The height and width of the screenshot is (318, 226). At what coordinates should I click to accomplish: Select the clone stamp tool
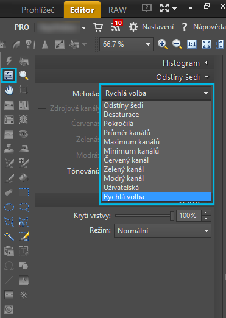tap(9, 149)
